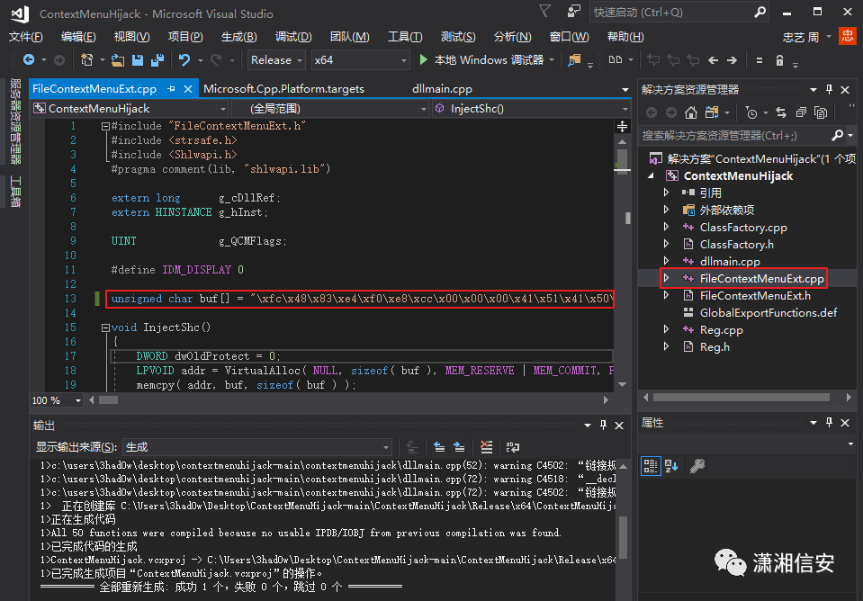Click the open file folder icon

pos(117,60)
